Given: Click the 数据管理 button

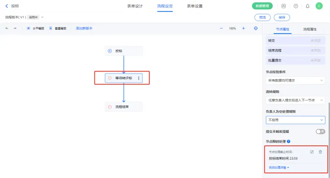Looking at the screenshot, I should (x=262, y=6).
